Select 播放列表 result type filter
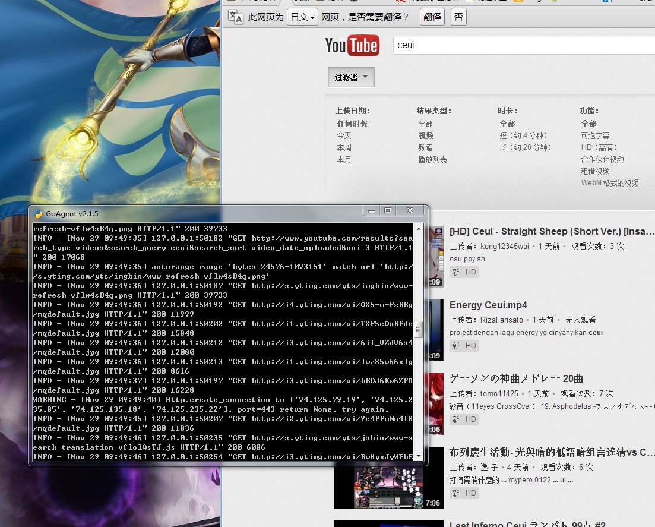The height and width of the screenshot is (527, 655). click(432, 159)
